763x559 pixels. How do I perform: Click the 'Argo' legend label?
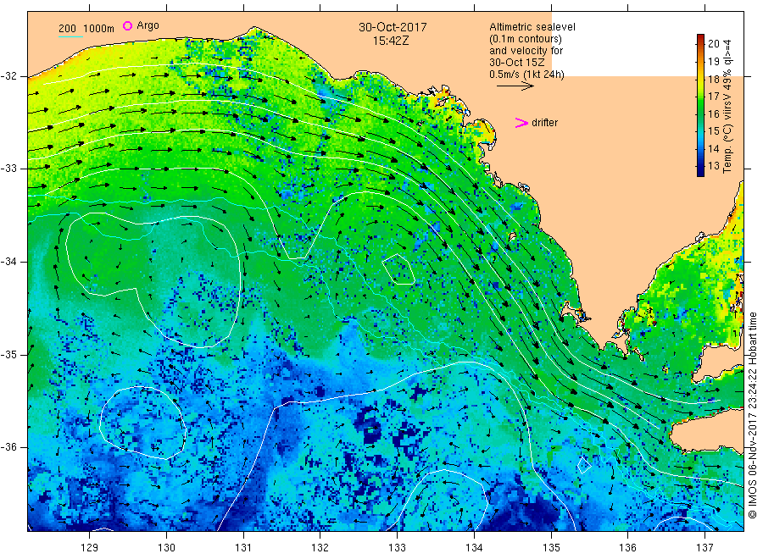(148, 25)
